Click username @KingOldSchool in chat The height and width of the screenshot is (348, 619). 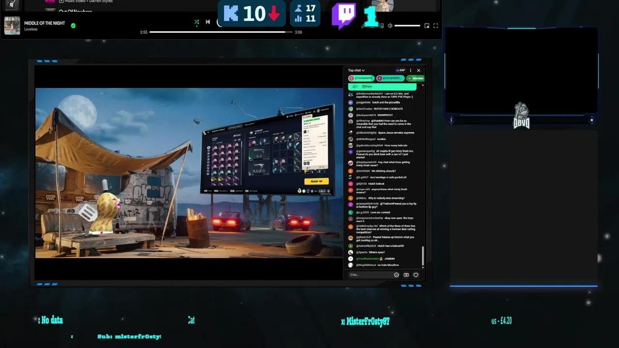366,265
